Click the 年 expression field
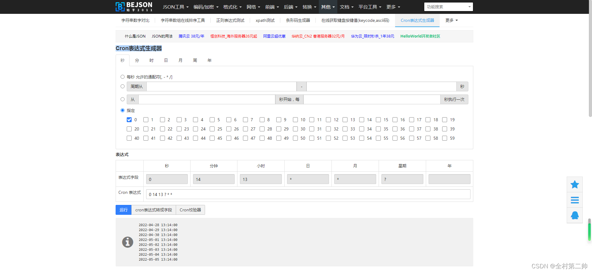 pos(449,179)
